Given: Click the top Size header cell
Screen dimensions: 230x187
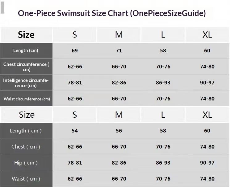Looking at the screenshot, I should tap(26, 35).
